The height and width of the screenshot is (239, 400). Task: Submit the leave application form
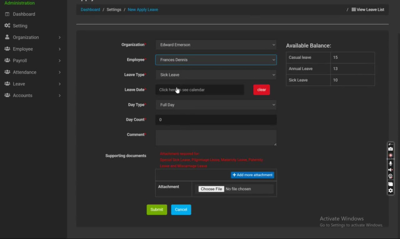point(157,210)
